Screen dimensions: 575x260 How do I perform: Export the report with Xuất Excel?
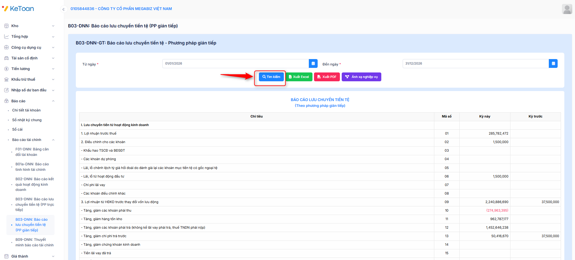[299, 77]
